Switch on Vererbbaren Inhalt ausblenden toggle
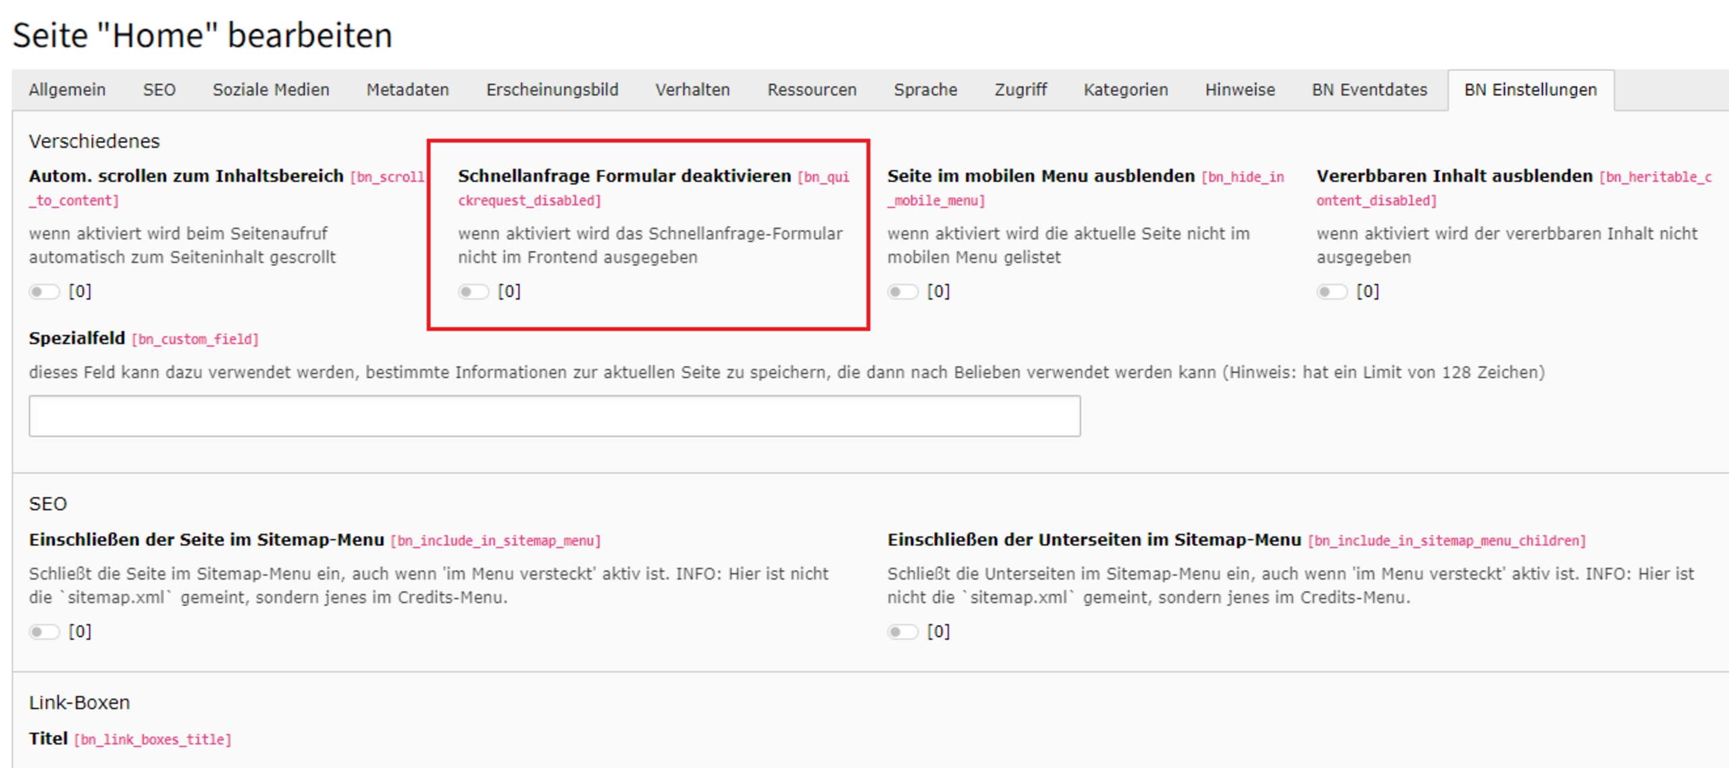This screenshot has height=768, width=1729. [1331, 292]
